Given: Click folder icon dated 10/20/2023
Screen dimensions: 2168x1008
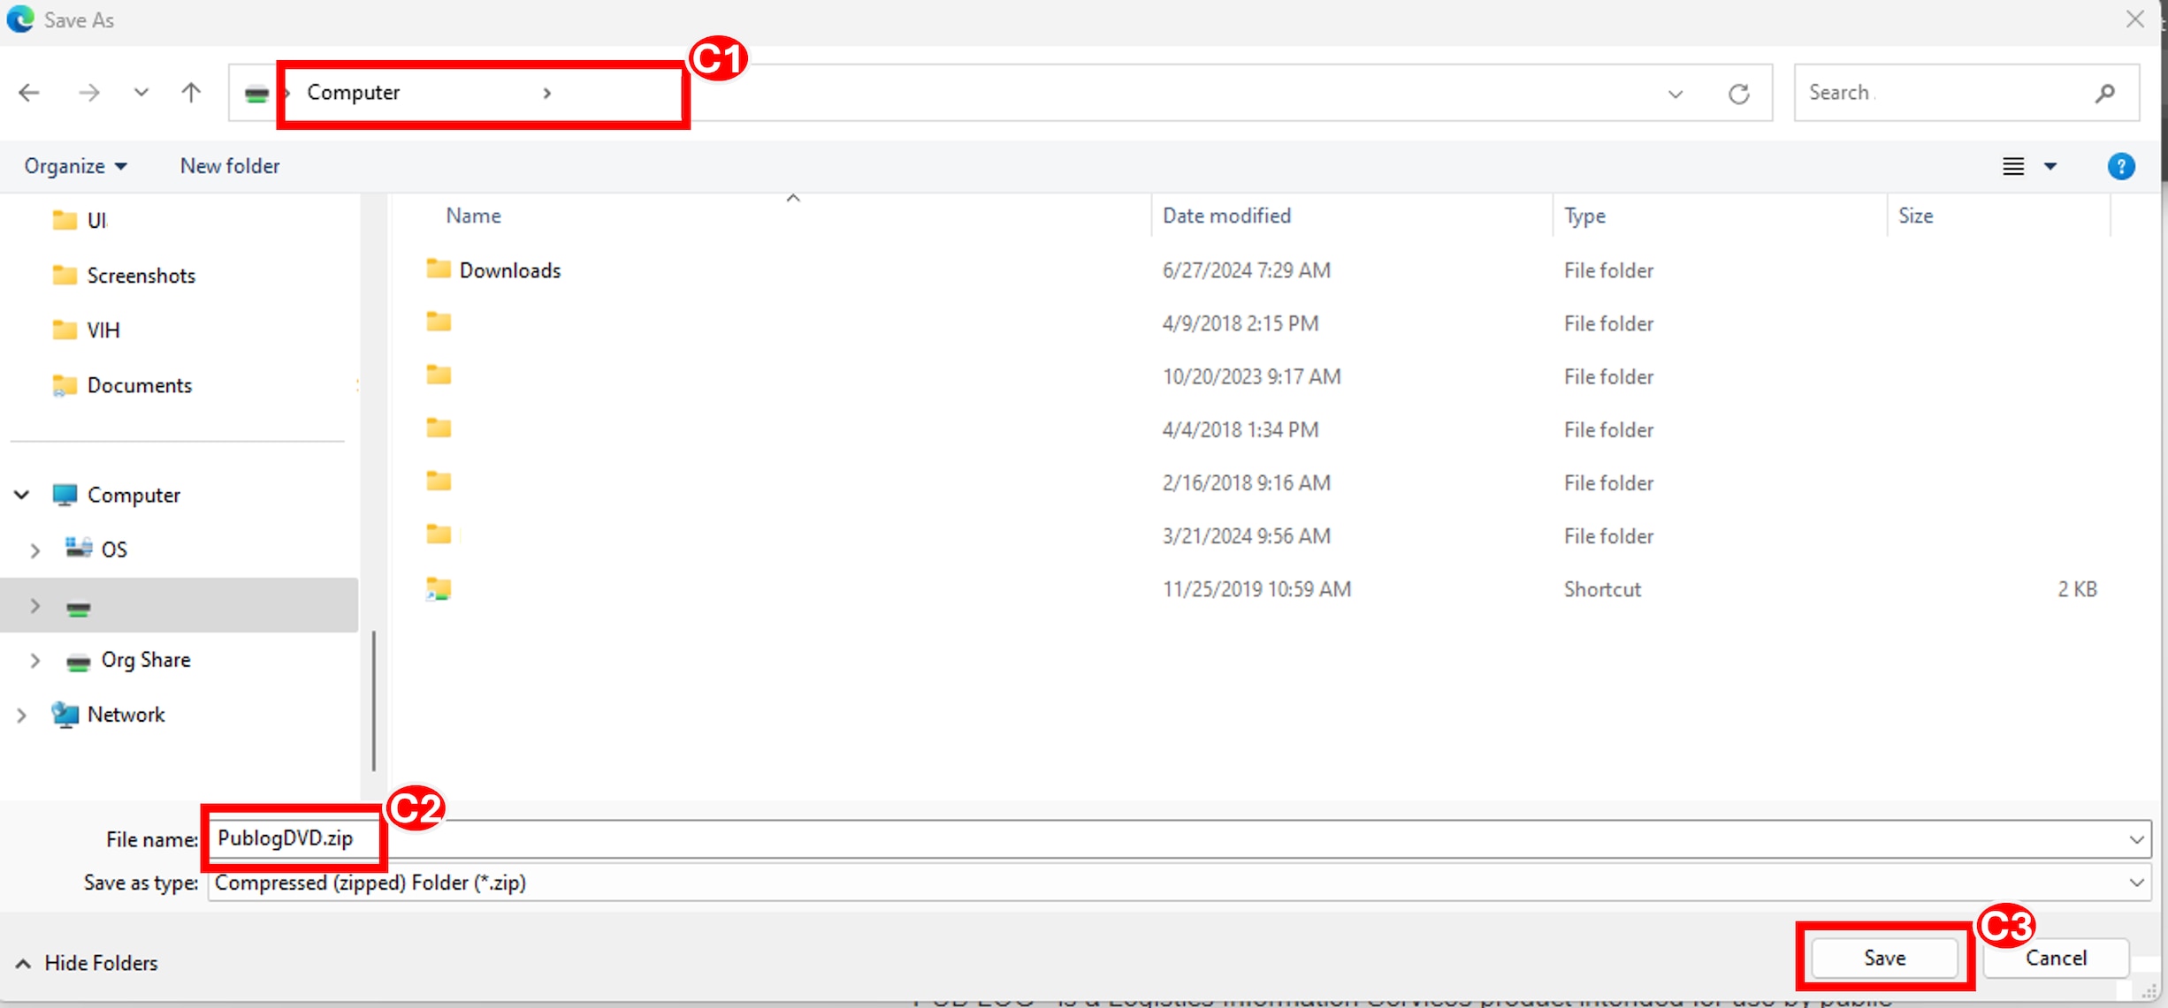Looking at the screenshot, I should [x=439, y=375].
